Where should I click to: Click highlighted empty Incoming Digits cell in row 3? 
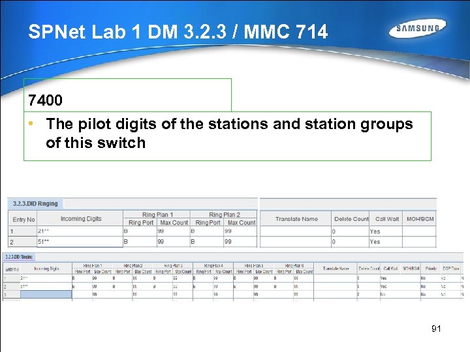(x=46, y=295)
